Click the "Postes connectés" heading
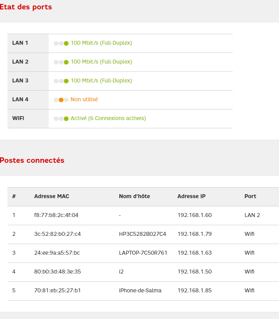The image size is (279, 319). click(x=32, y=160)
